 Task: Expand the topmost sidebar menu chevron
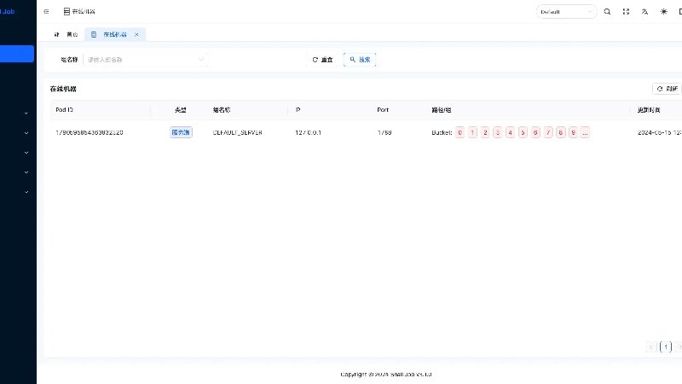26,113
